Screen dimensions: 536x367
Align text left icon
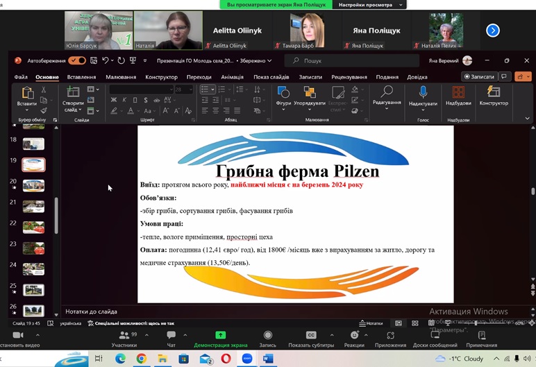[x=205, y=111]
